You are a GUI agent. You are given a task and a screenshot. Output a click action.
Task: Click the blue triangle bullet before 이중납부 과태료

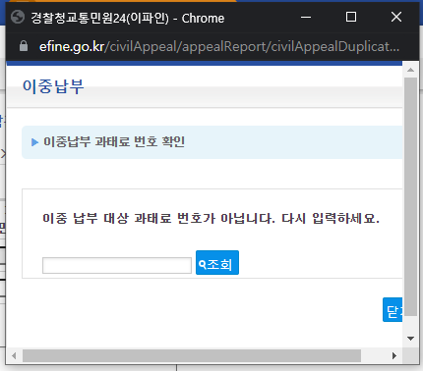click(34, 142)
